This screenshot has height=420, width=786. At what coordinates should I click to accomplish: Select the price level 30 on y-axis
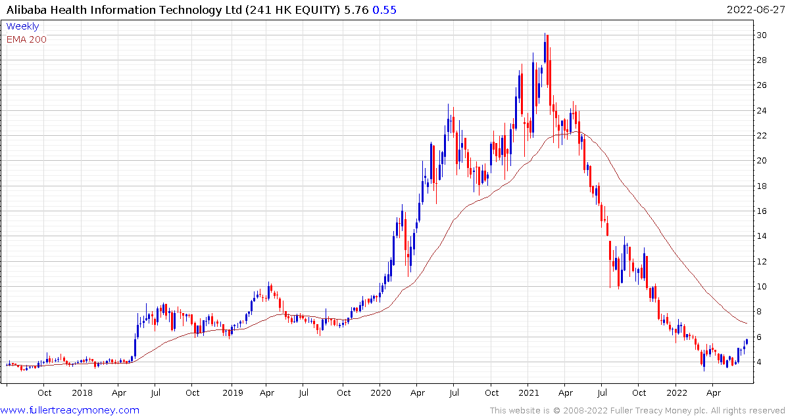[x=763, y=35]
